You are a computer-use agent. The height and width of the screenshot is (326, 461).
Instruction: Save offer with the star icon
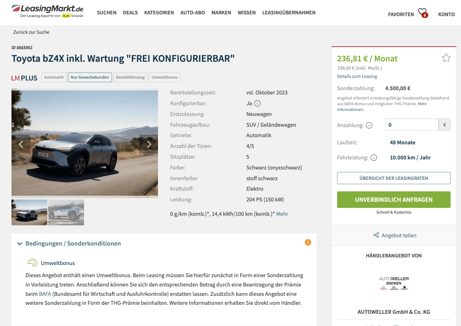coord(446,58)
